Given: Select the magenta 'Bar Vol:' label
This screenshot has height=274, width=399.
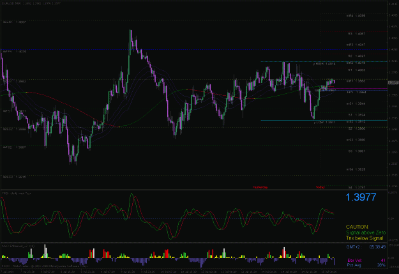Looking at the screenshot, I should tap(354, 260).
